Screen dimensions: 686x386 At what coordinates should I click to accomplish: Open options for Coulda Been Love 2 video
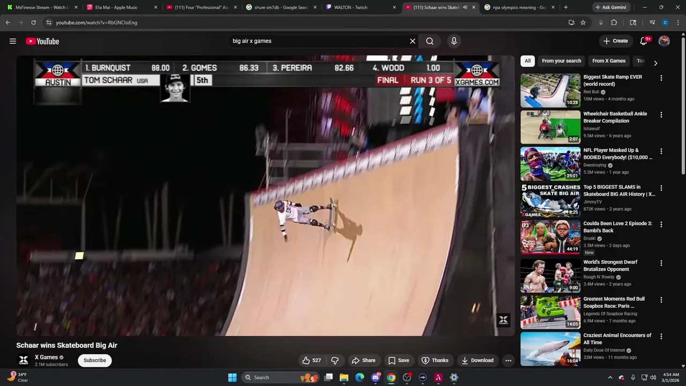[x=661, y=225]
